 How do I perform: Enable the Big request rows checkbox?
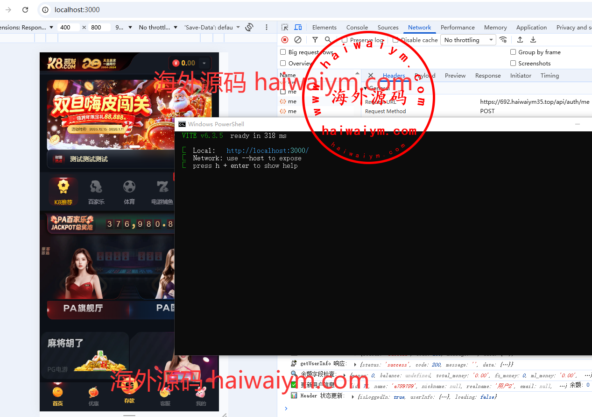(283, 52)
